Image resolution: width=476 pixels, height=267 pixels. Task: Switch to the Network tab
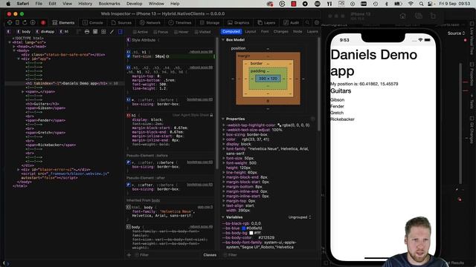pyautogui.click(x=150, y=23)
